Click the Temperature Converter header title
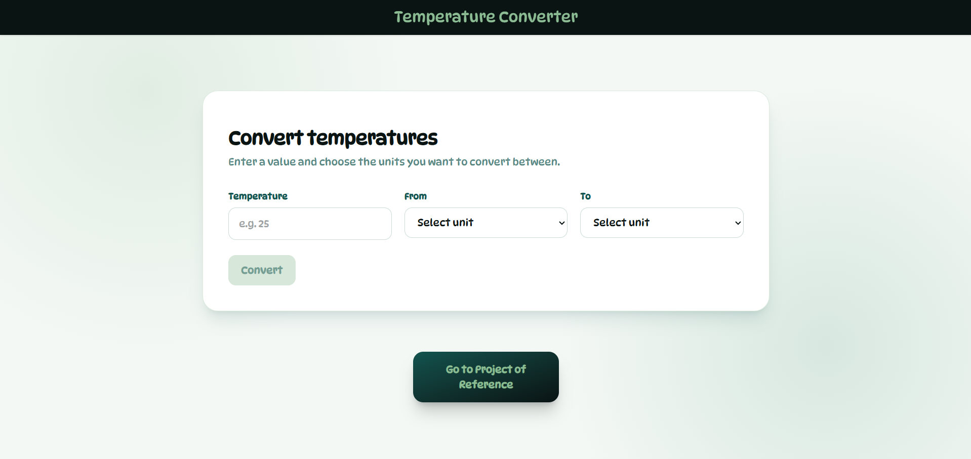The width and height of the screenshot is (971, 459). (485, 17)
